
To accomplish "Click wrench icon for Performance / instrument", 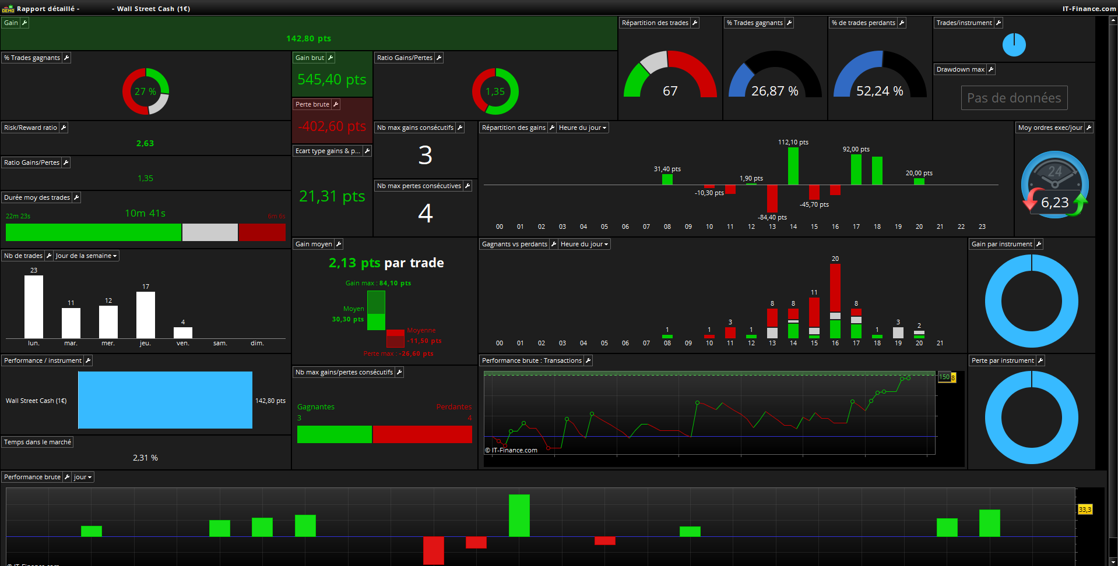I will click(88, 360).
